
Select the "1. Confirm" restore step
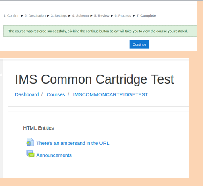click(x=11, y=16)
